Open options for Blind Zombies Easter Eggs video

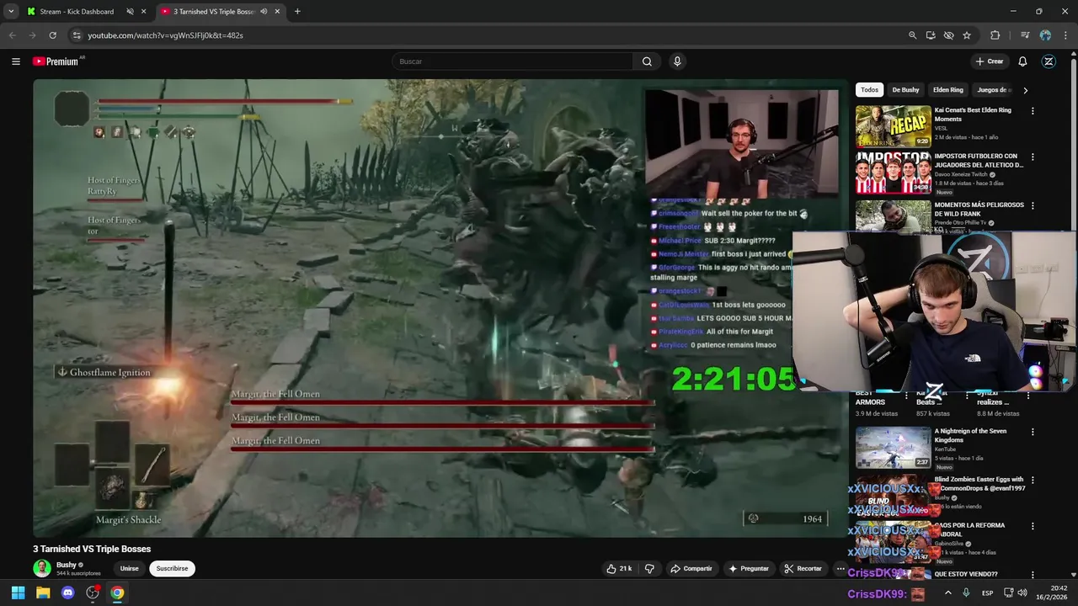[x=1033, y=481]
